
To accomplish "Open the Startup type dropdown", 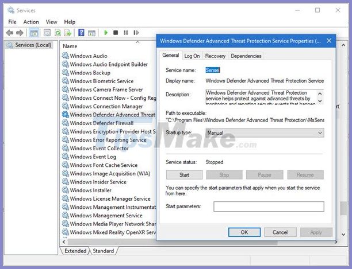I will (x=265, y=132).
